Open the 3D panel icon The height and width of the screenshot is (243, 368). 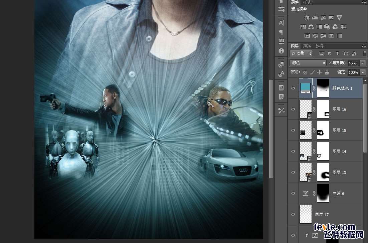tap(281, 41)
